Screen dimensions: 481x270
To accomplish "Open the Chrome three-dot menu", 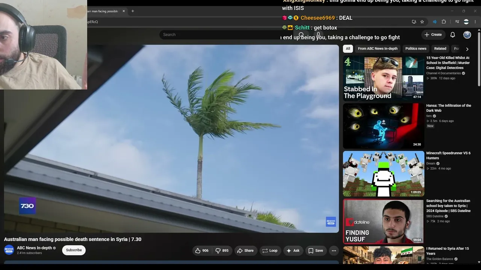I will pyautogui.click(x=475, y=22).
